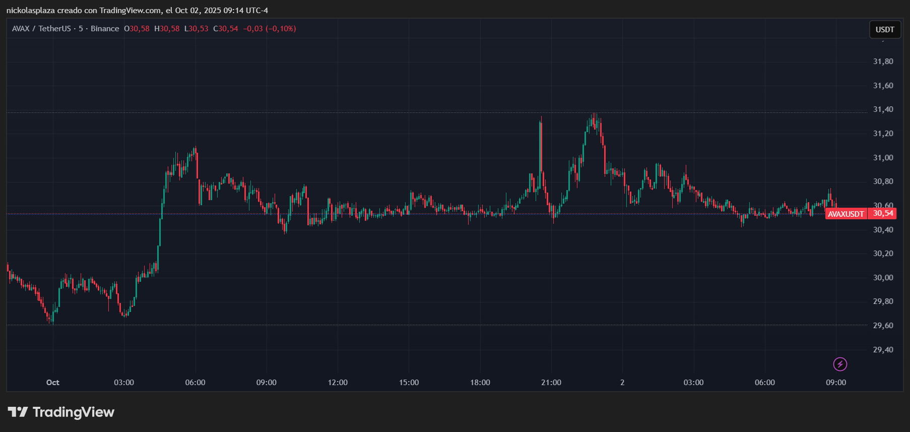The image size is (910, 432).
Task: Click the Oct label on the time axis
Action: coord(53,383)
